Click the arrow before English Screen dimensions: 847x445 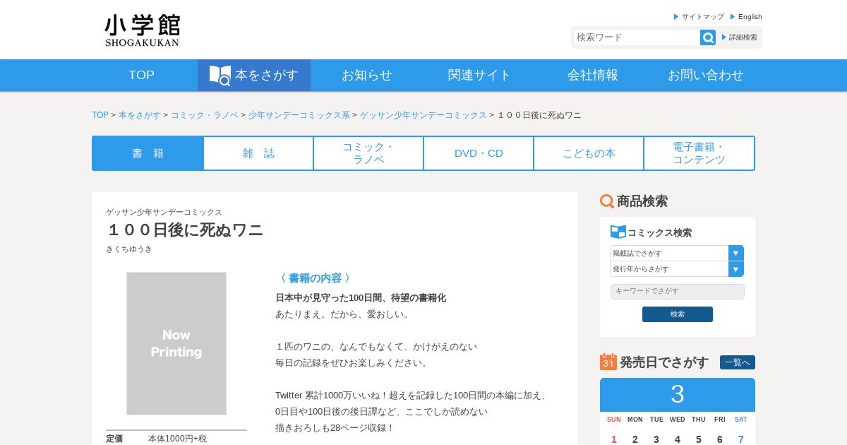tap(733, 16)
